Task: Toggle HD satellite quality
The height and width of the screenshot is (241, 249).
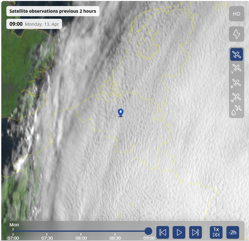Action: point(236,14)
